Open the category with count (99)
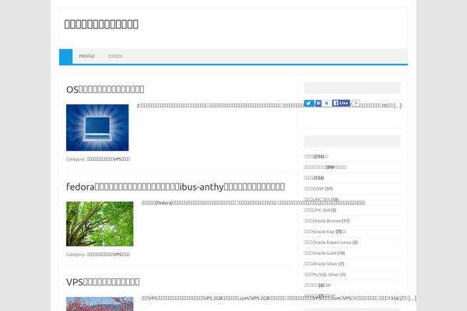Image resolution: width=467 pixels, height=311 pixels. click(x=325, y=167)
